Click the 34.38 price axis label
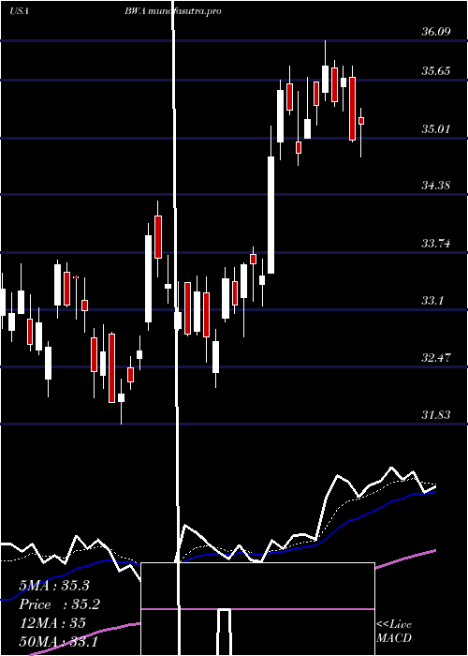Viewport: 468px width, 656px height. tap(436, 185)
